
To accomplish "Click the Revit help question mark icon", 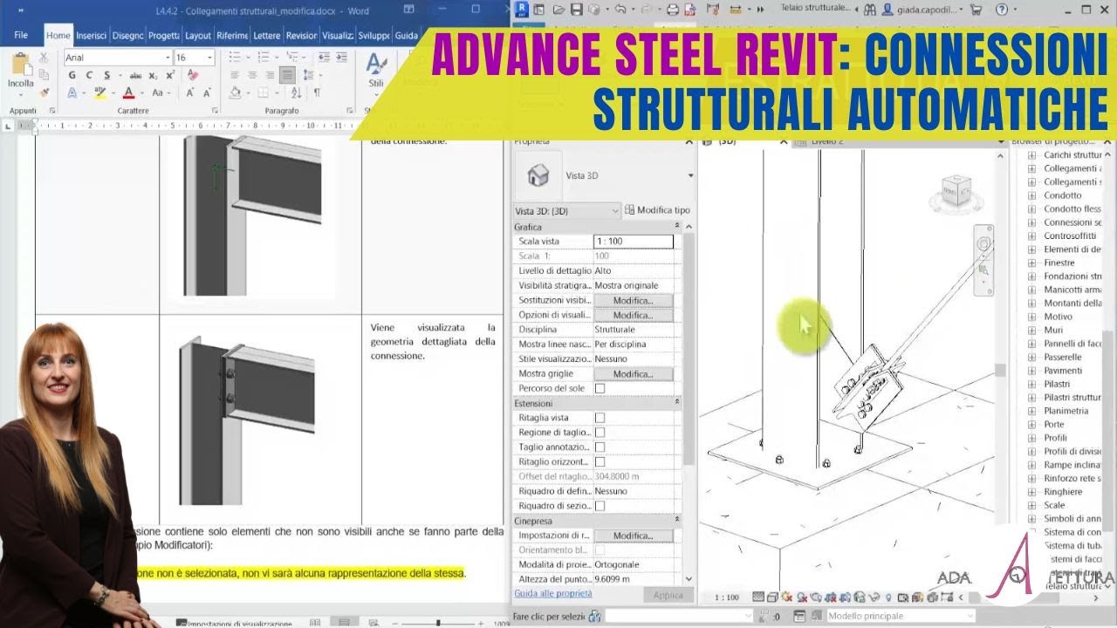I will point(1000,10).
